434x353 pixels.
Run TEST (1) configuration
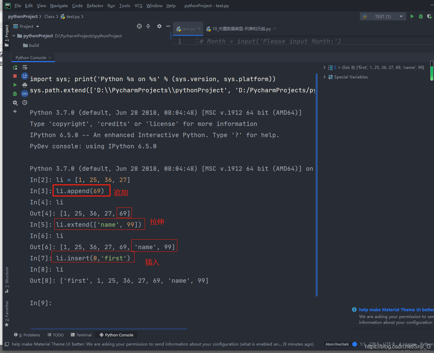pos(412,16)
